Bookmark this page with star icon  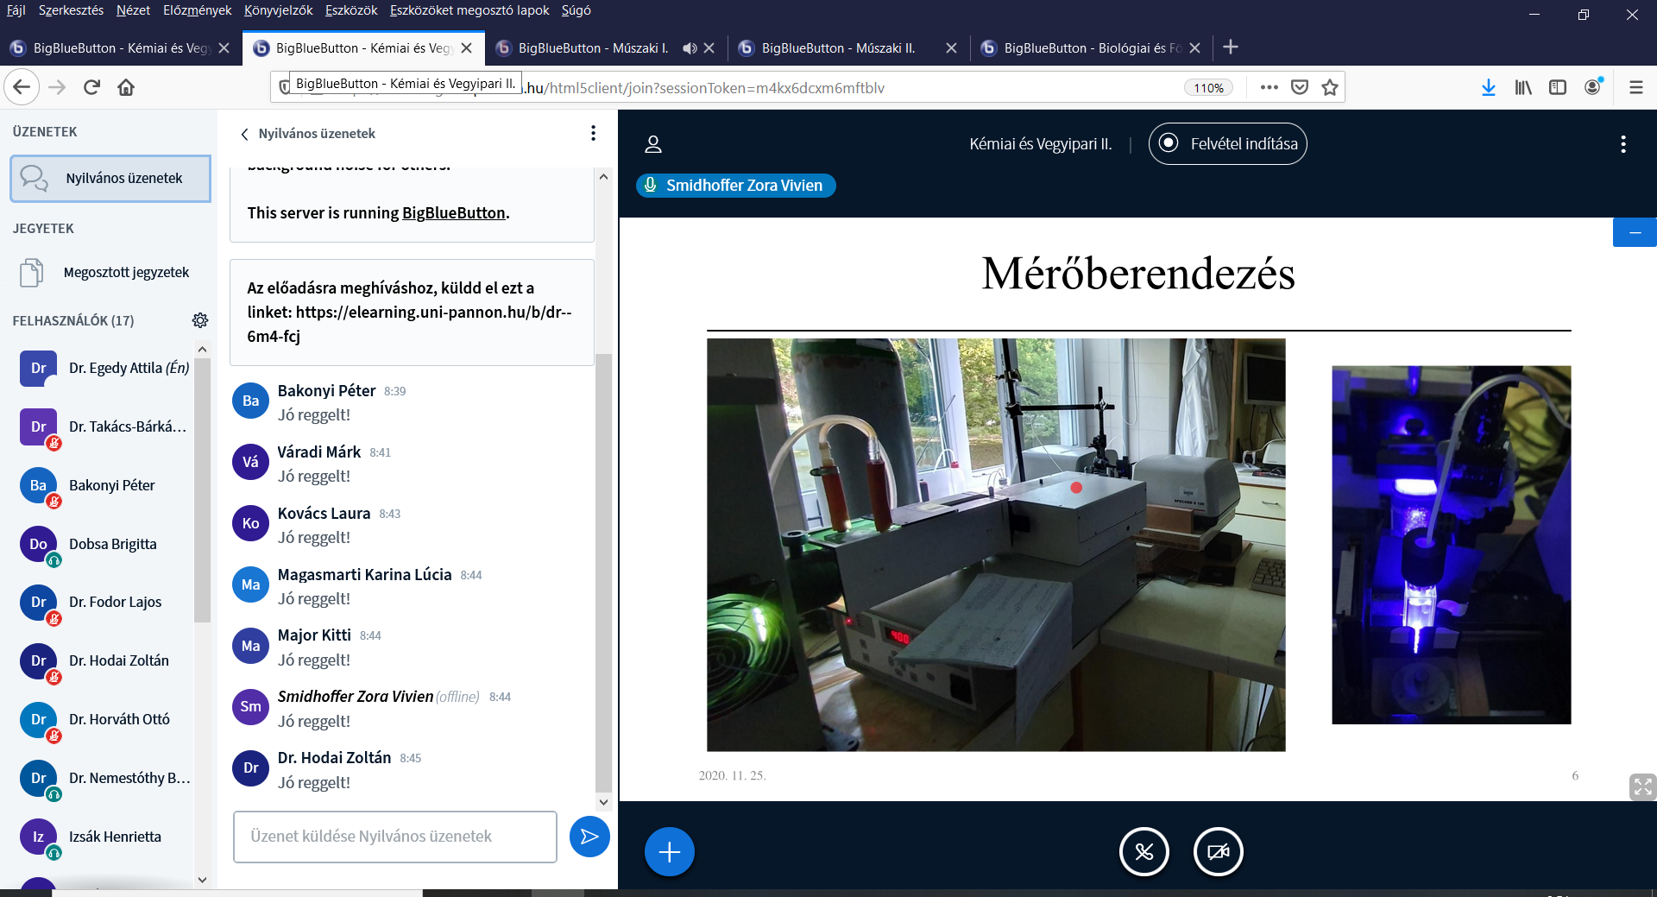[x=1330, y=87]
